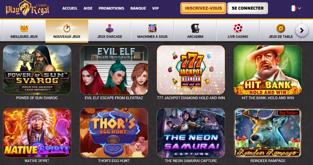Click the roulette icon for Jeux de Table

click(x=281, y=28)
